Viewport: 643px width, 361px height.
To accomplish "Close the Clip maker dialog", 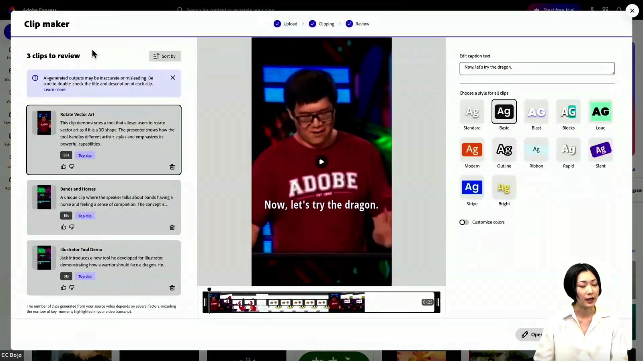I will [x=632, y=11].
